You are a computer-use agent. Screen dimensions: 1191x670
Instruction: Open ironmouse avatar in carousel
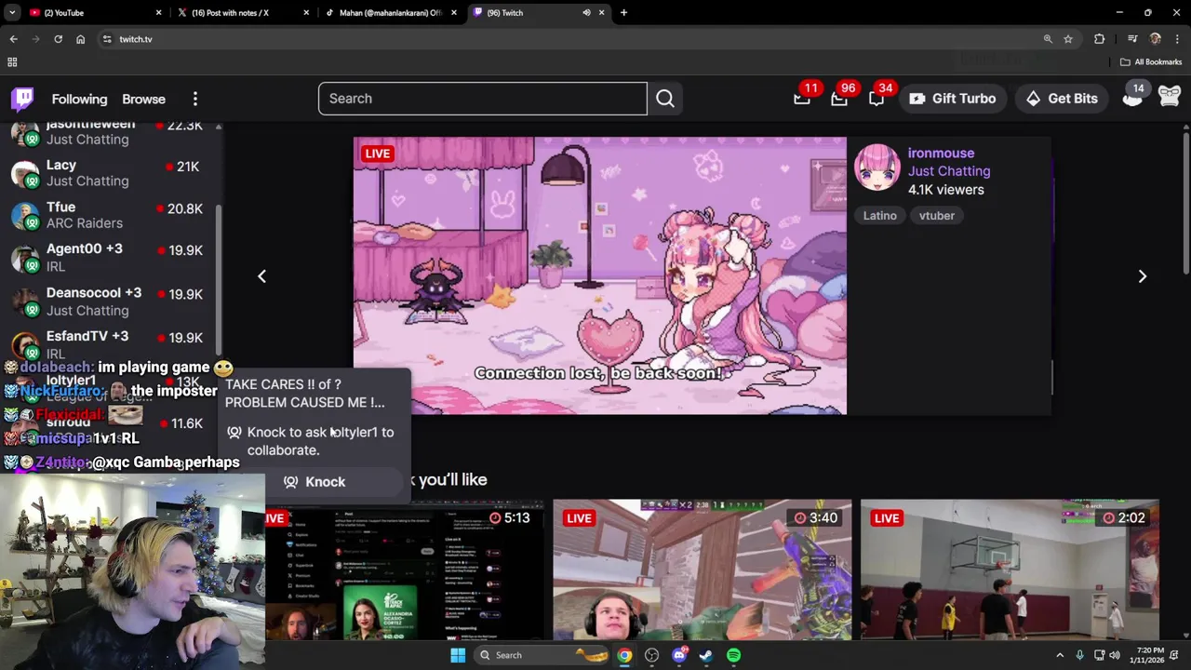tap(877, 167)
